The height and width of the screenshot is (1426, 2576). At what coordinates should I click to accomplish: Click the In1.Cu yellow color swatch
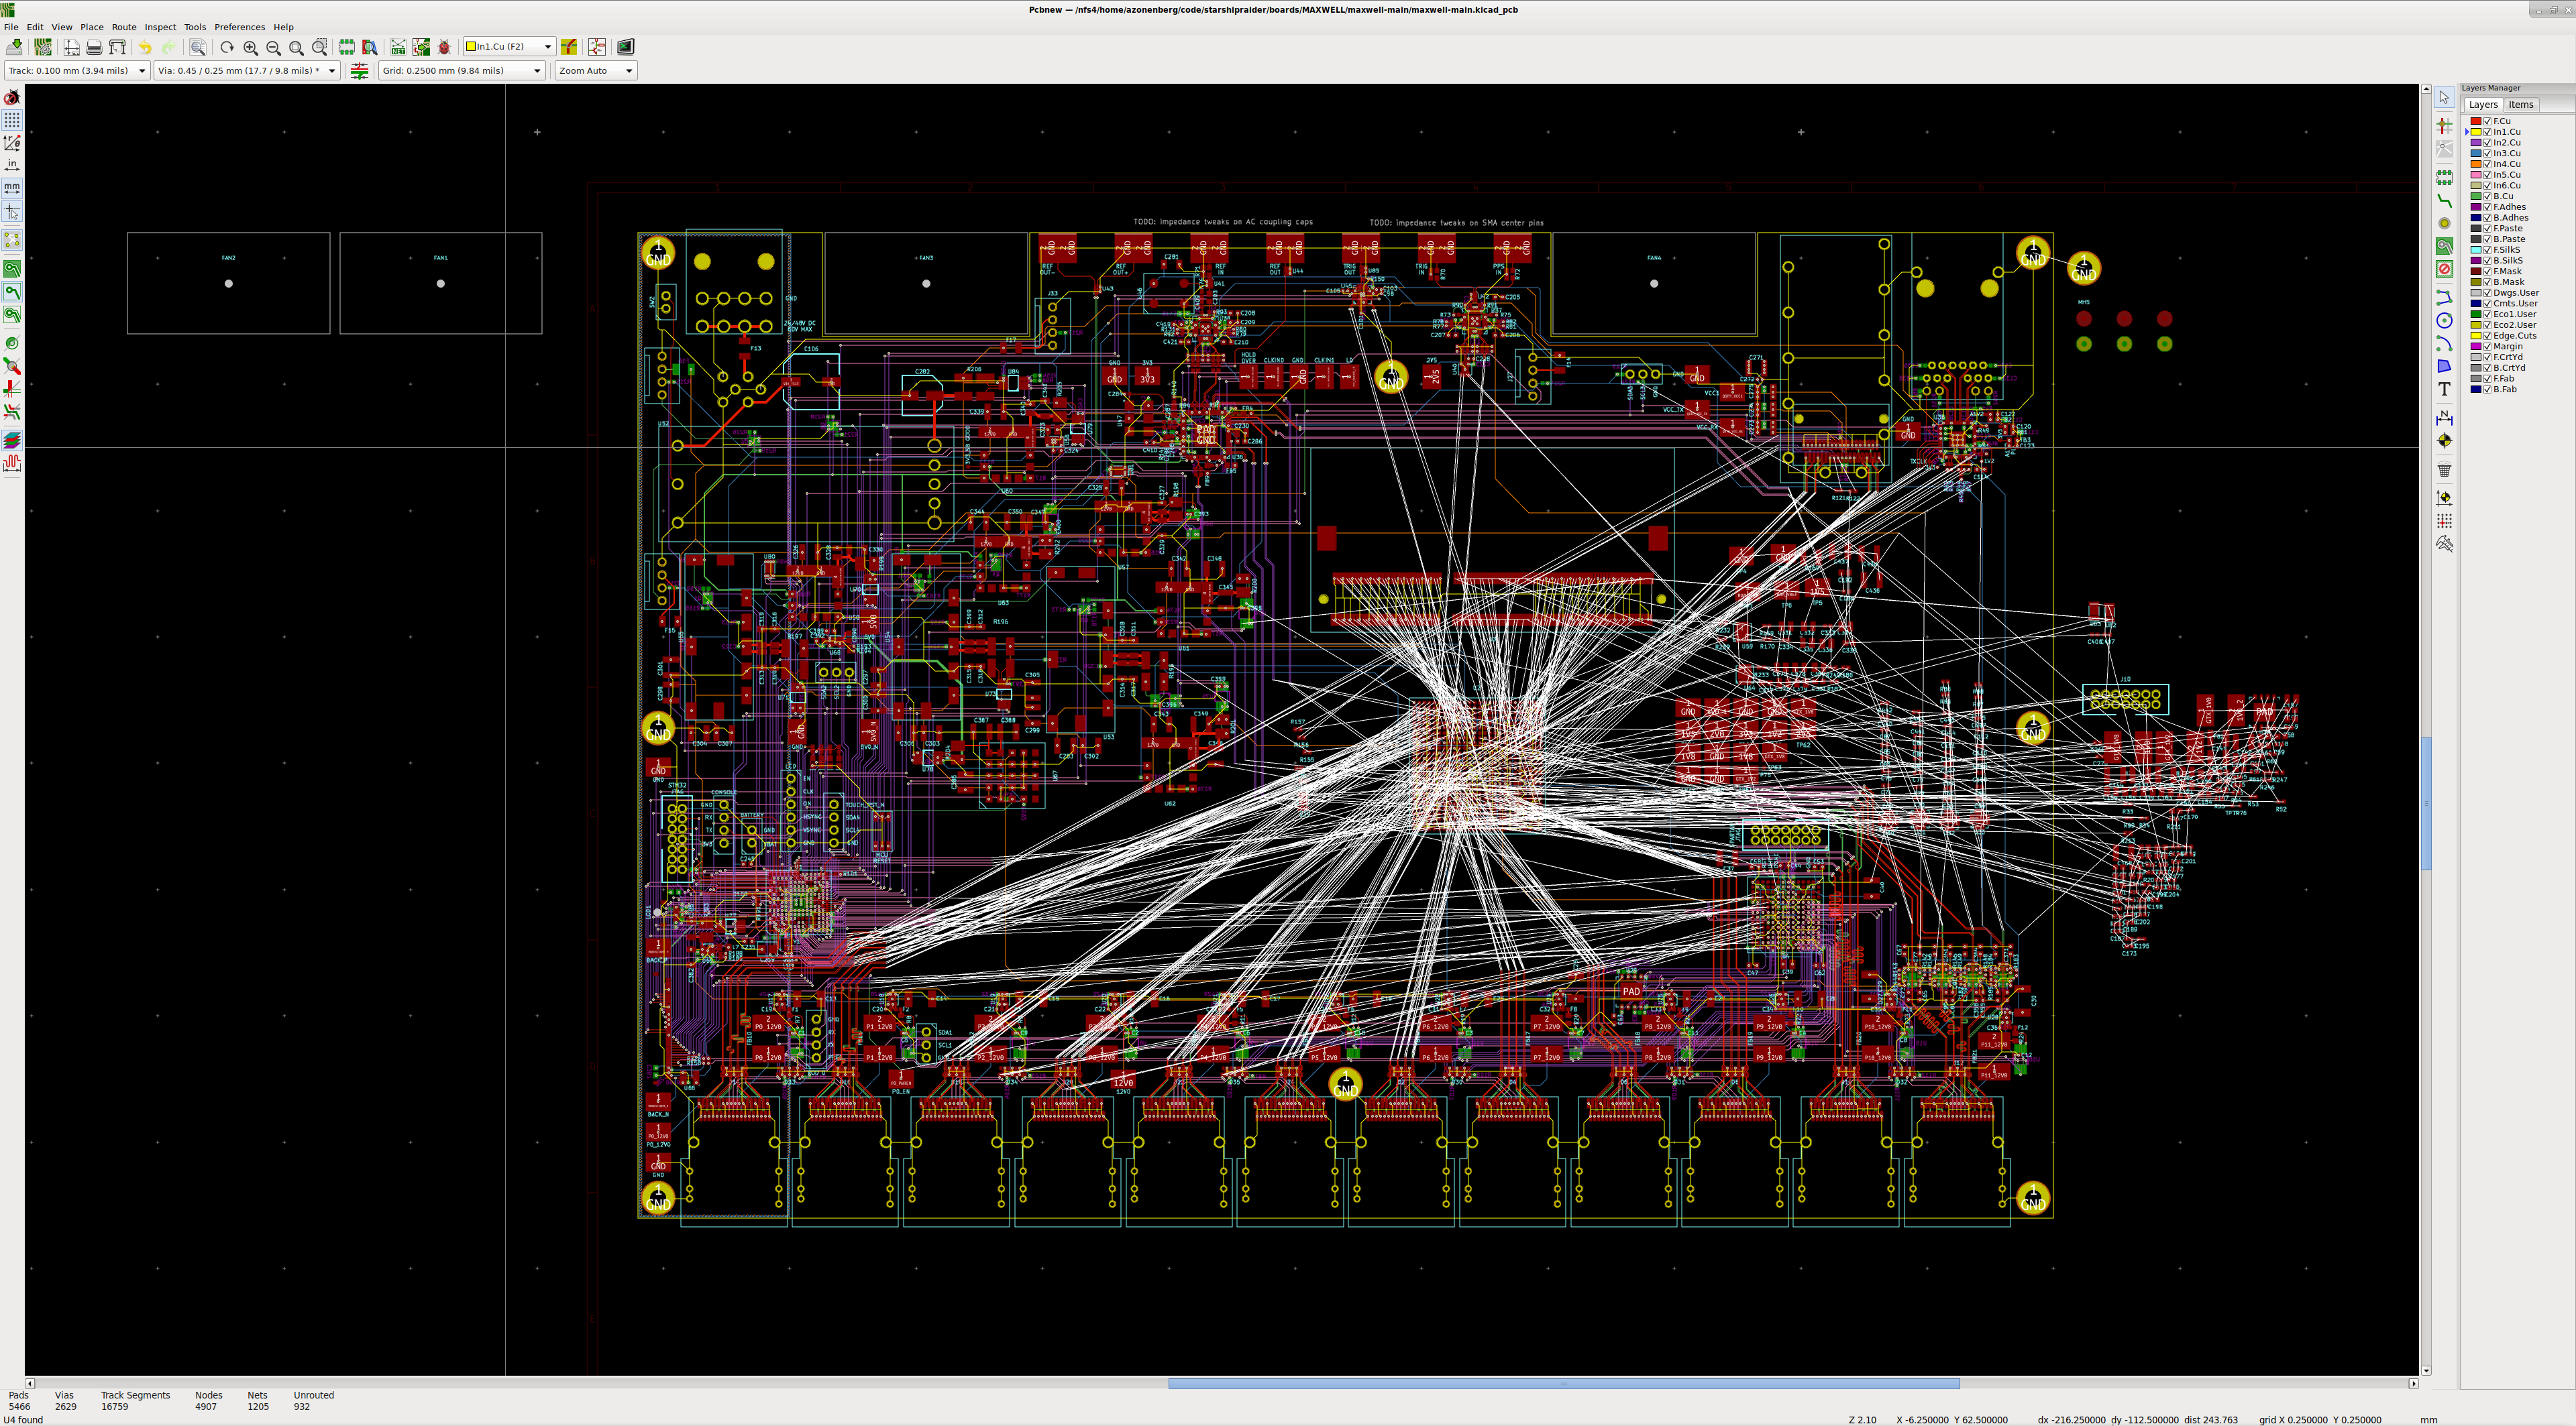[x=2476, y=132]
